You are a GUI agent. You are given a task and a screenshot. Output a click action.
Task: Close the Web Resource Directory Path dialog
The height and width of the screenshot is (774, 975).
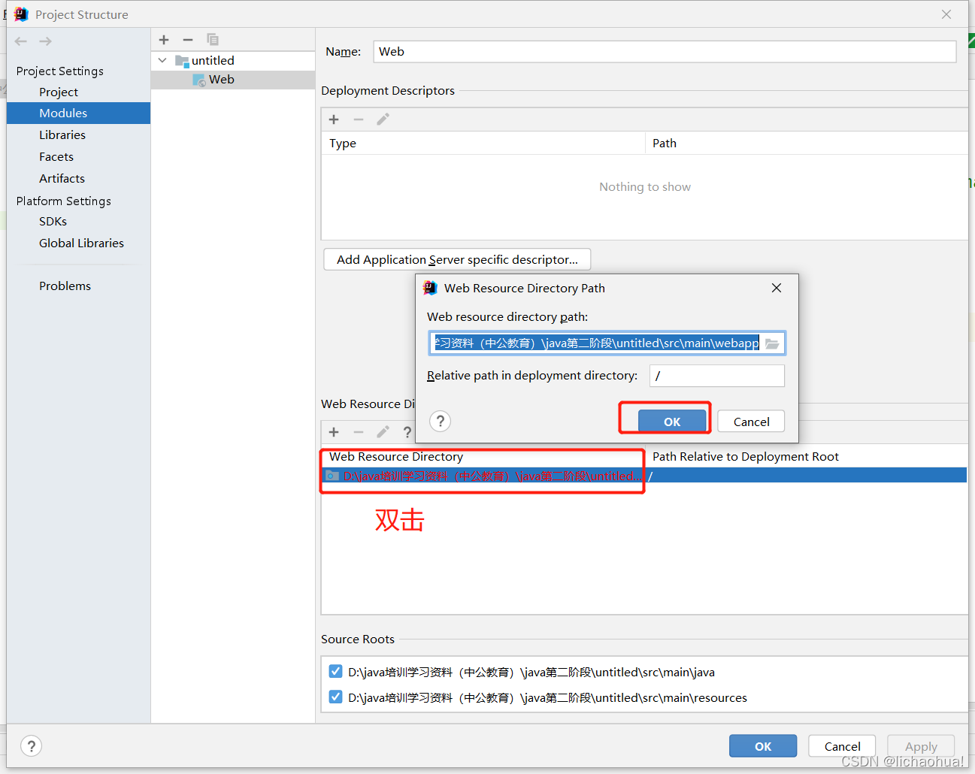777,288
